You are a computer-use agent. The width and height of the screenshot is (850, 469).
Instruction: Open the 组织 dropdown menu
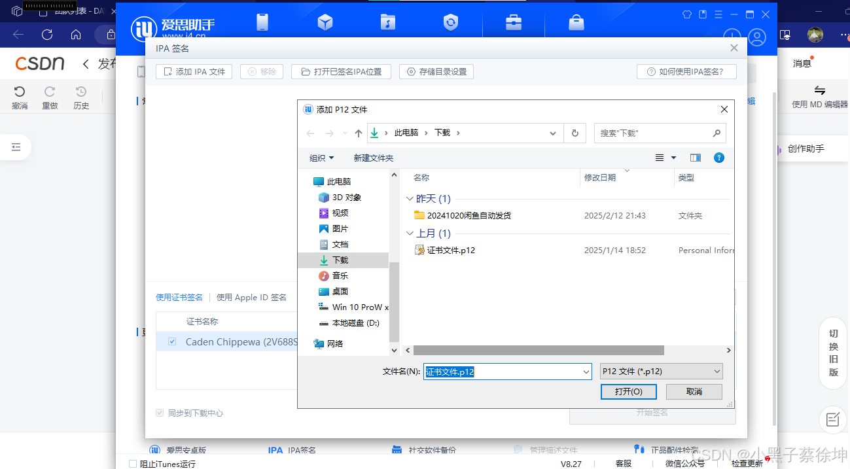pyautogui.click(x=321, y=158)
